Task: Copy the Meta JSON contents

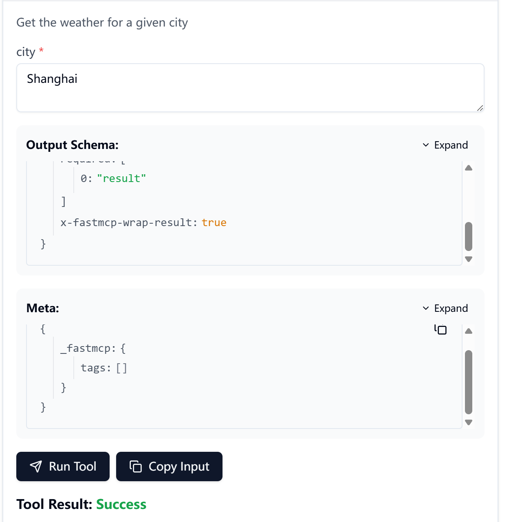Action: [x=441, y=329]
